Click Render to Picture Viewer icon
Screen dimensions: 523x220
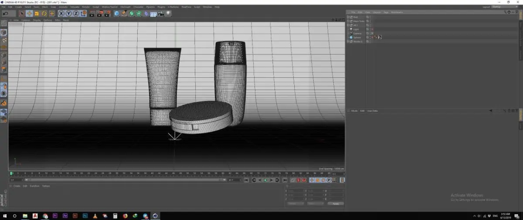coord(100,14)
